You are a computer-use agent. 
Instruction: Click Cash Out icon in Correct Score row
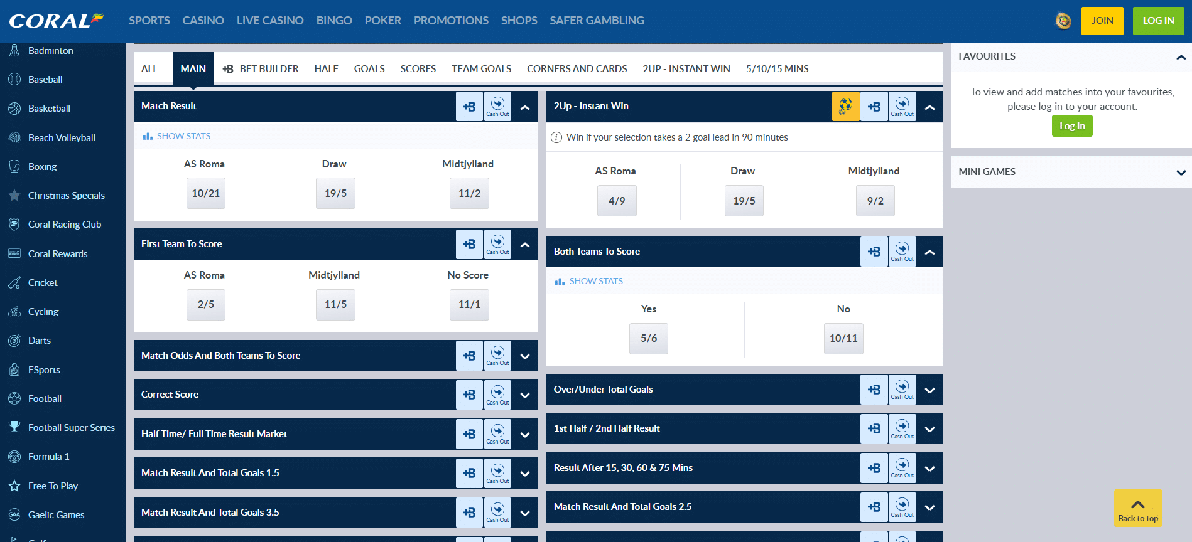pos(497,395)
